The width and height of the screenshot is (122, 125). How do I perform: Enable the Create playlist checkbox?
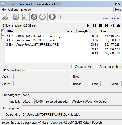click(x=73, y=66)
